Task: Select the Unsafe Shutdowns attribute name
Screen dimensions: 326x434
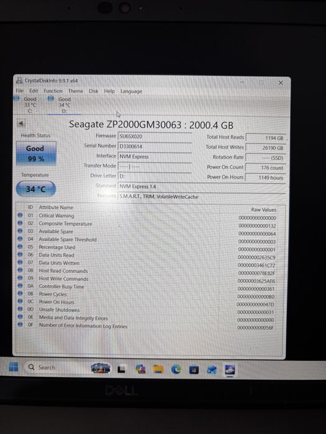Action: 60,310
